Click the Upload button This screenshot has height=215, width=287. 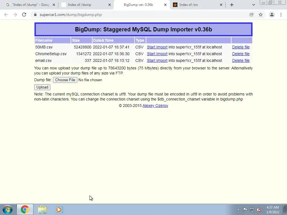pos(42,87)
